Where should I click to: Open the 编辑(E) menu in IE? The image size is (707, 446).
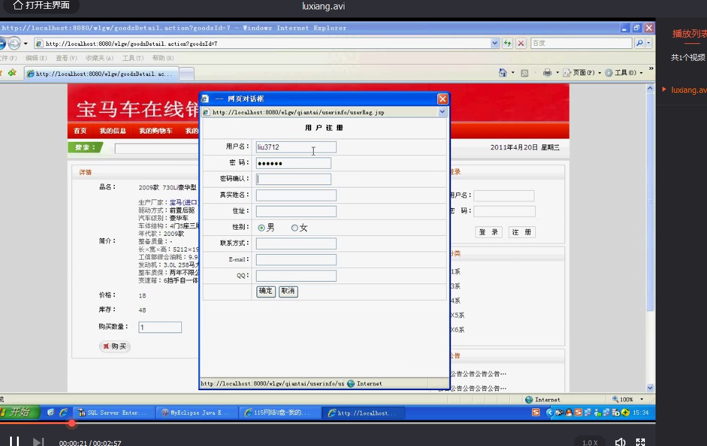click(x=36, y=58)
